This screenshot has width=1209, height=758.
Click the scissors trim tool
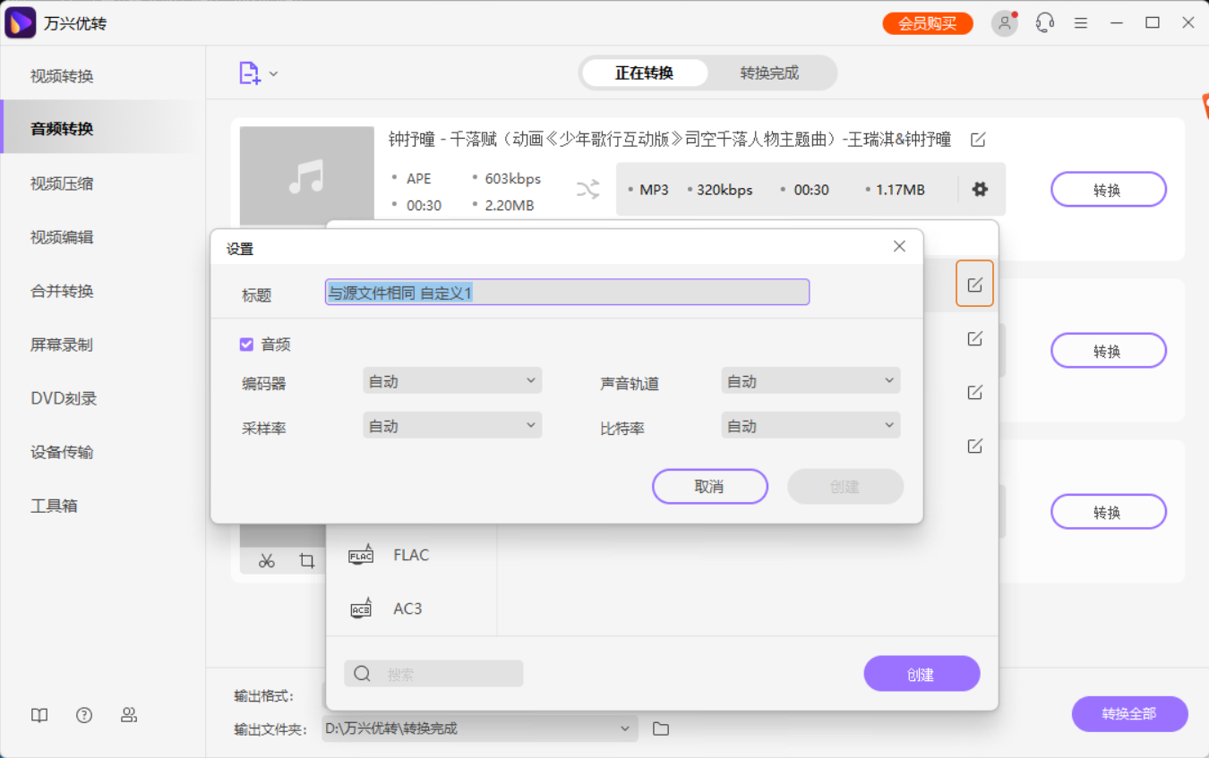(266, 560)
